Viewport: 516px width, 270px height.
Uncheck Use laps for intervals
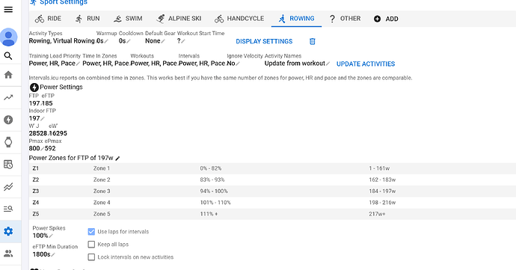[x=91, y=232]
